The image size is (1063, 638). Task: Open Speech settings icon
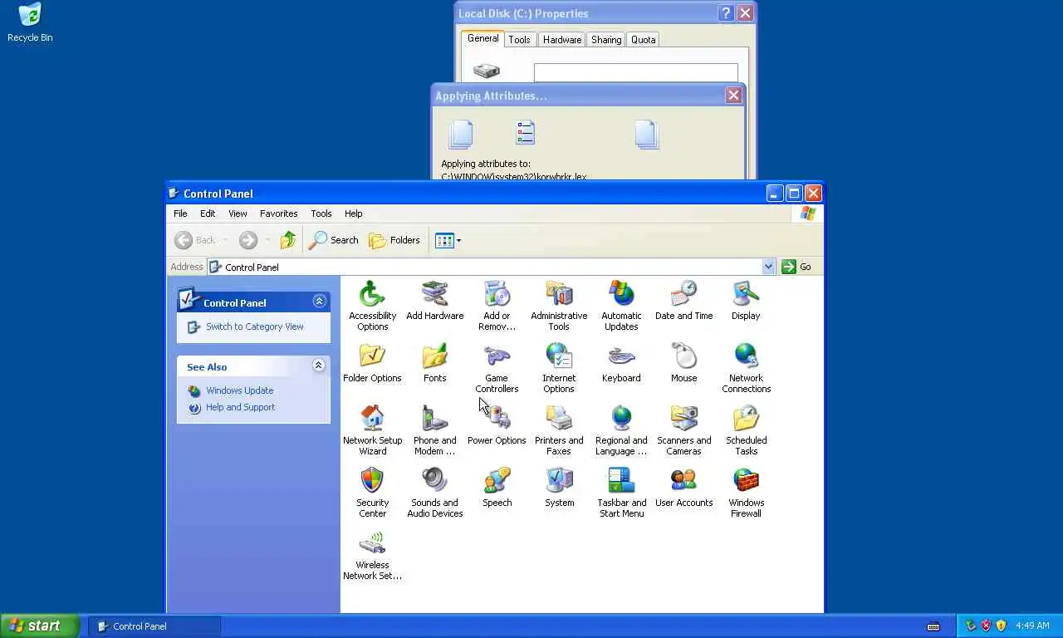point(497,481)
